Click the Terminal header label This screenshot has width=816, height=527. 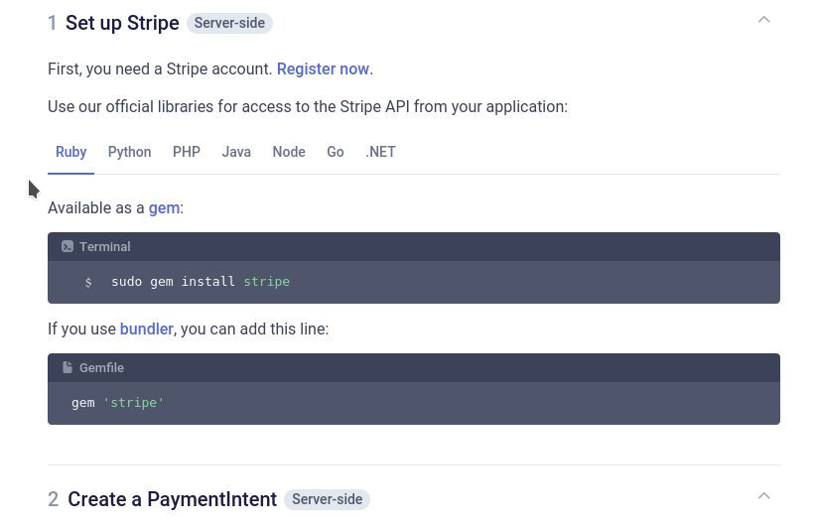click(x=104, y=246)
